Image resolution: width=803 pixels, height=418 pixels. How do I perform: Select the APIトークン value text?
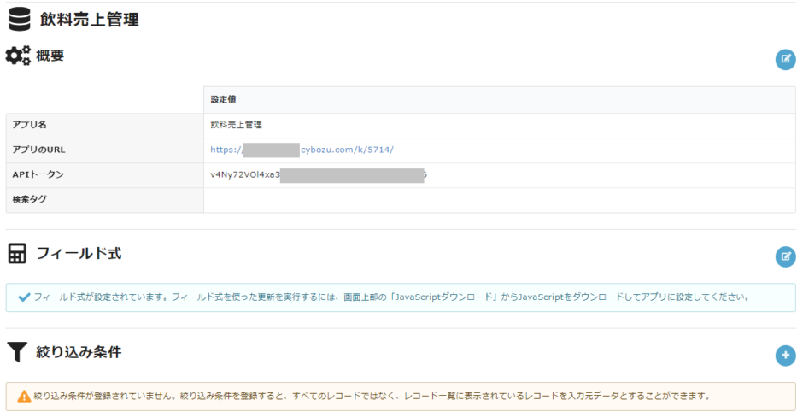click(x=245, y=174)
